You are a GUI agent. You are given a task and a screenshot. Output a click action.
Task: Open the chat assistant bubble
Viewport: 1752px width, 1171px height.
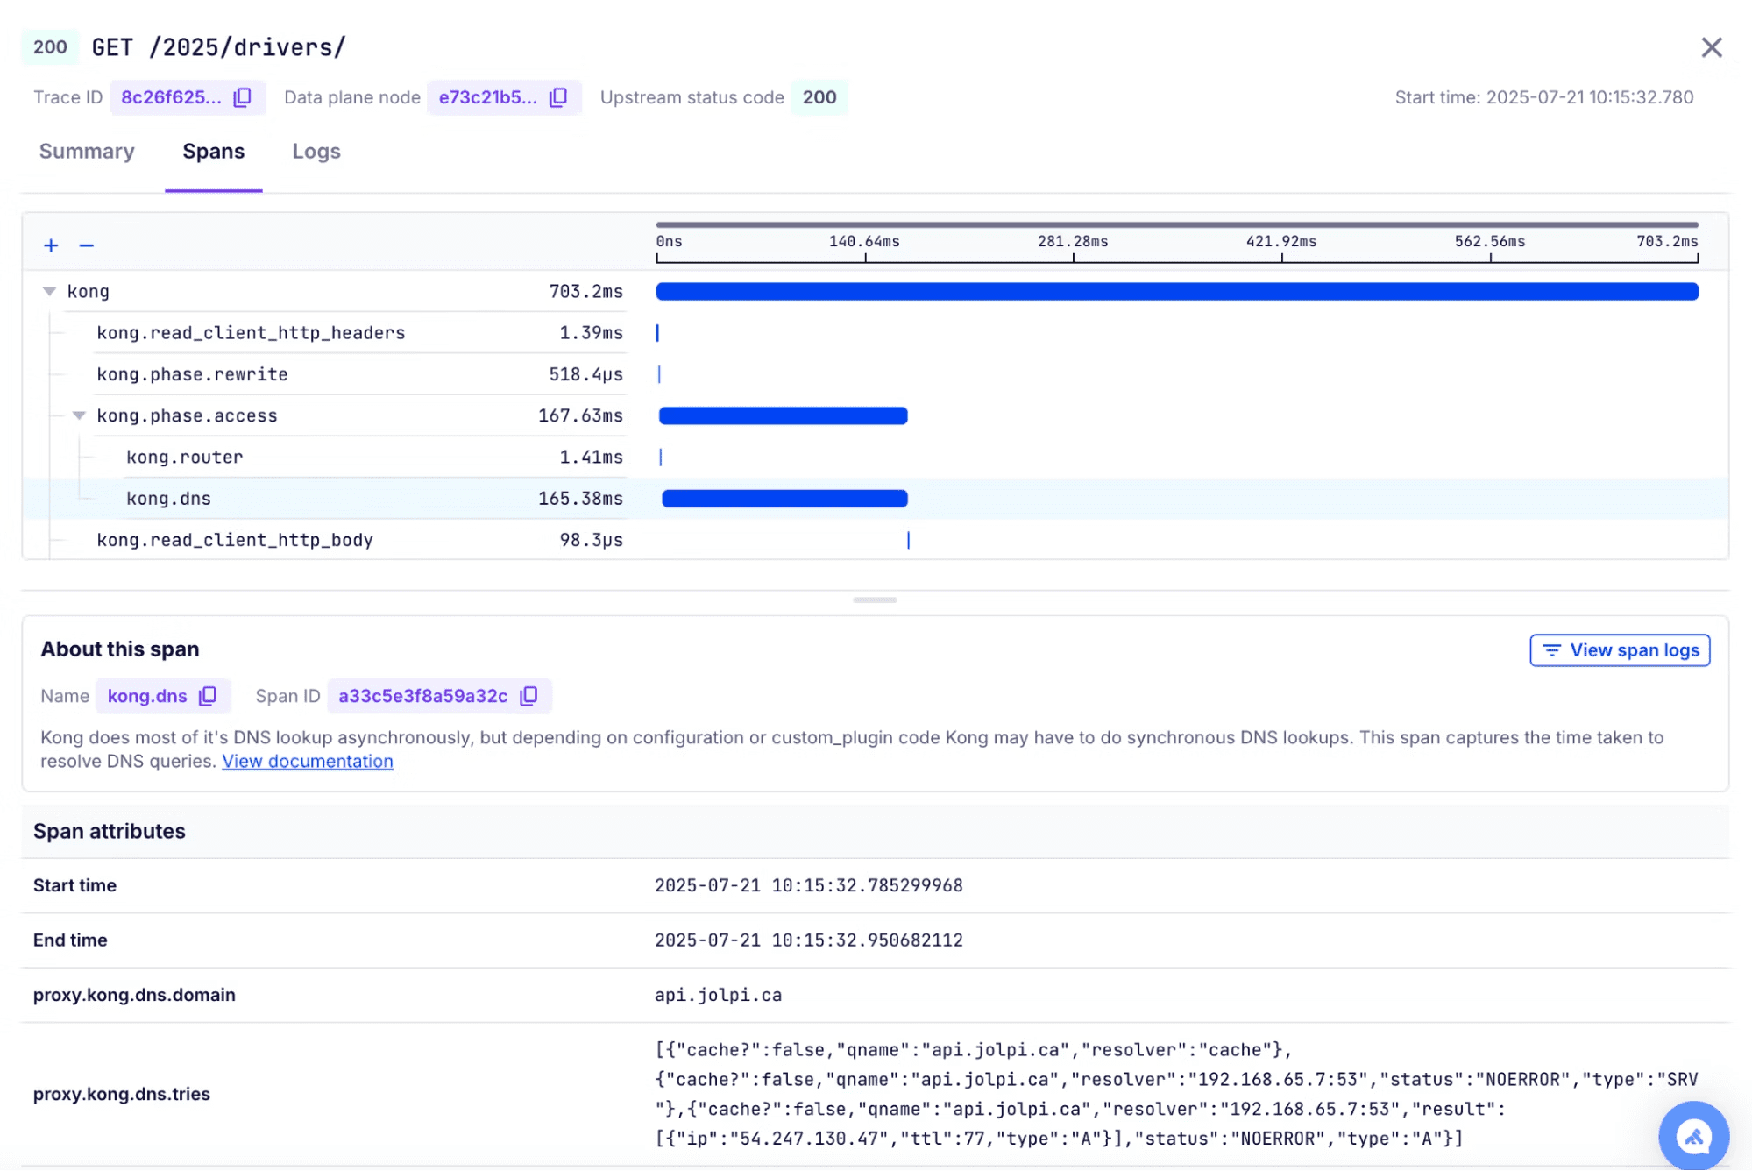tap(1693, 1136)
